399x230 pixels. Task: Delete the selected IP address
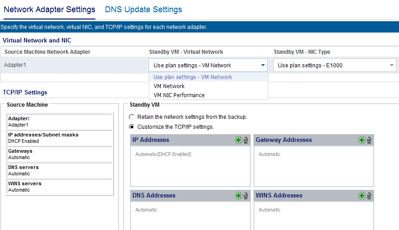246,140
